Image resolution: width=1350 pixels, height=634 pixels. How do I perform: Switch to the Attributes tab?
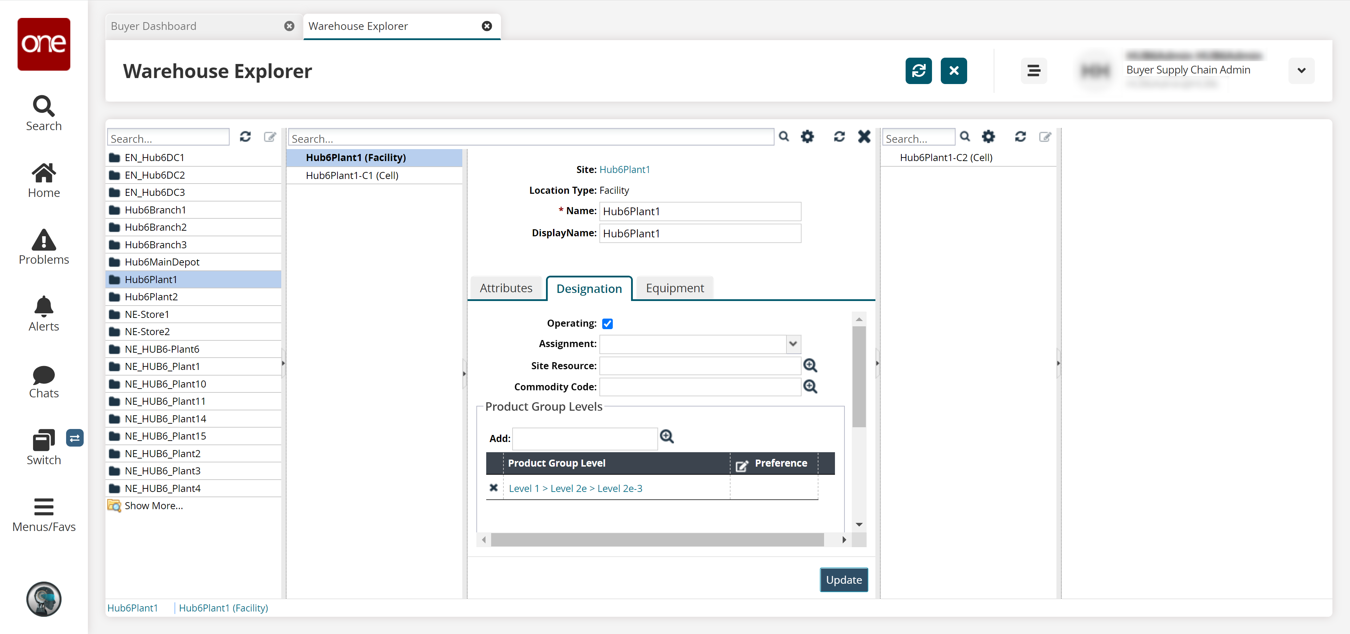[506, 288]
